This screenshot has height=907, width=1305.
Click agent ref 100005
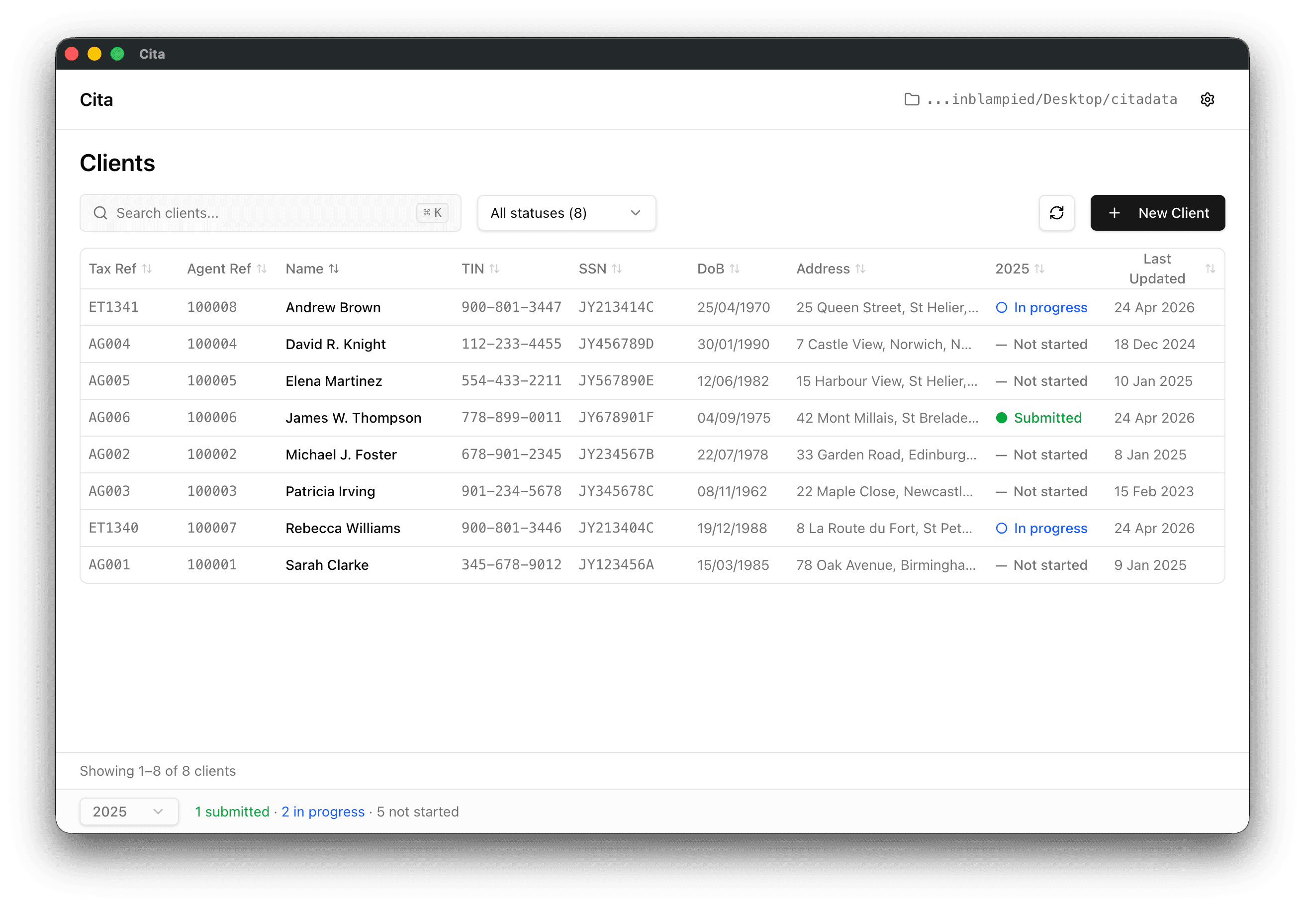pyautogui.click(x=212, y=381)
